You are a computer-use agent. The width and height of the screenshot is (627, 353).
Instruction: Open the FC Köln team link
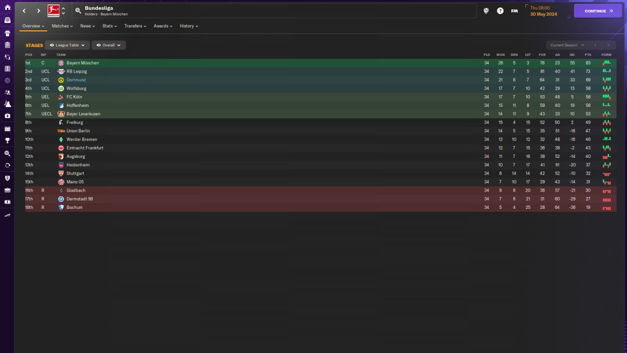click(x=74, y=97)
